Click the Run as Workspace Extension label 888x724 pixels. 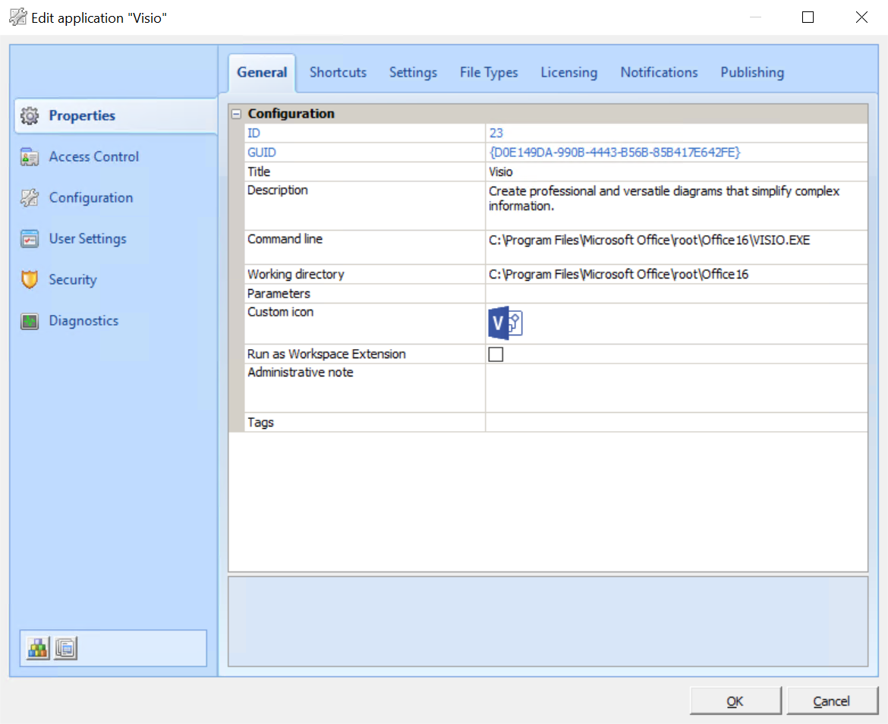coord(326,354)
